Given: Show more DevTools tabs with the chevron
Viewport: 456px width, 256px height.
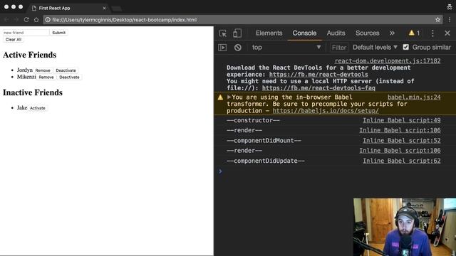Looking at the screenshot, I should pyautogui.click(x=392, y=33).
